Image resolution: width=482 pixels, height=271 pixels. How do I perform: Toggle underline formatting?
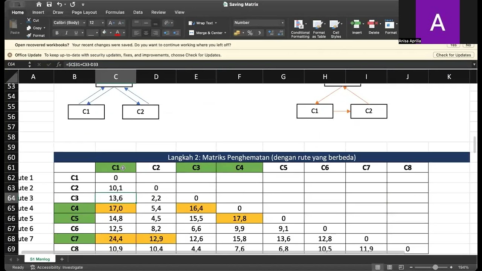(x=76, y=33)
